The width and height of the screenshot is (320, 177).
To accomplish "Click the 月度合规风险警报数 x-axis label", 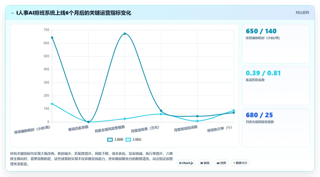I will [110, 129].
